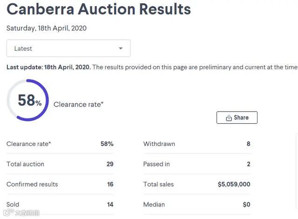Open the Latest date dropdown

tap(68, 48)
